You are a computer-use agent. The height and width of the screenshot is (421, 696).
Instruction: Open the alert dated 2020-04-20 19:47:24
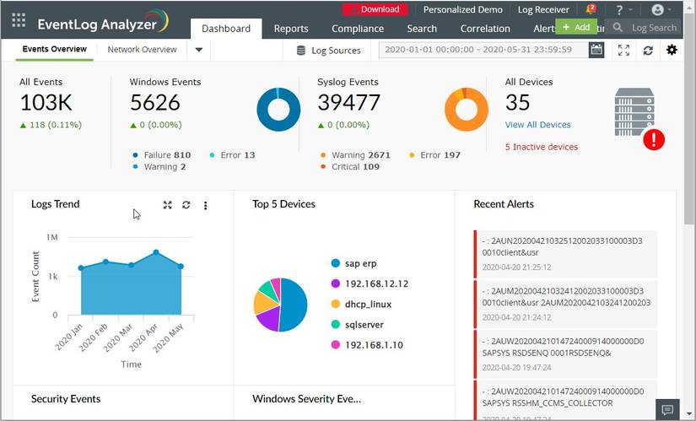pos(565,354)
